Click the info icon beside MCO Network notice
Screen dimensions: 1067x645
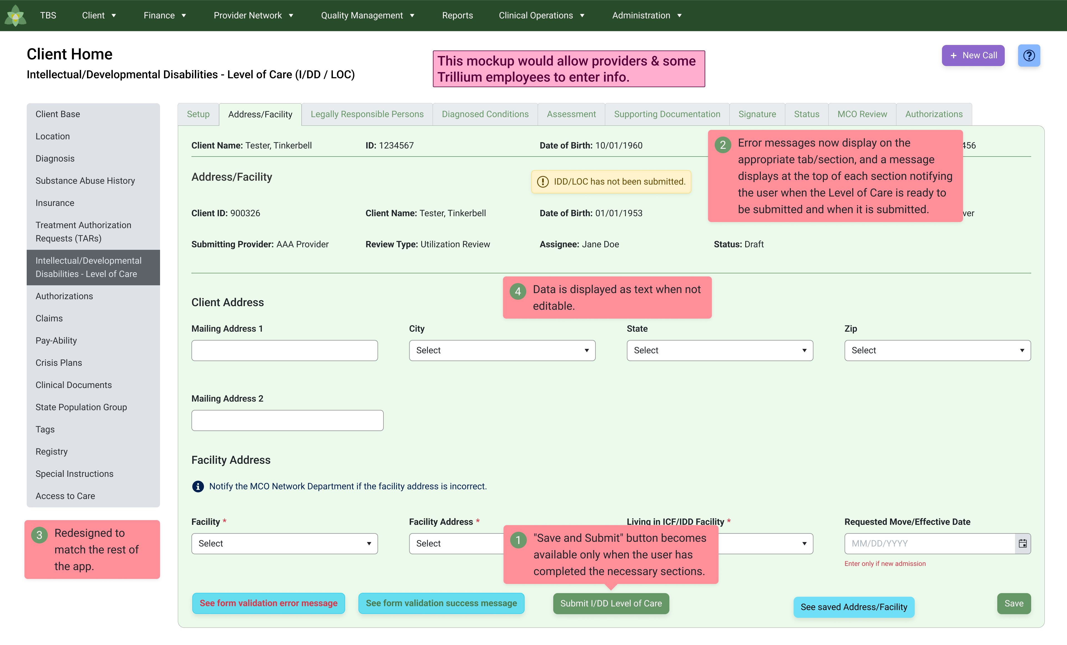click(198, 486)
